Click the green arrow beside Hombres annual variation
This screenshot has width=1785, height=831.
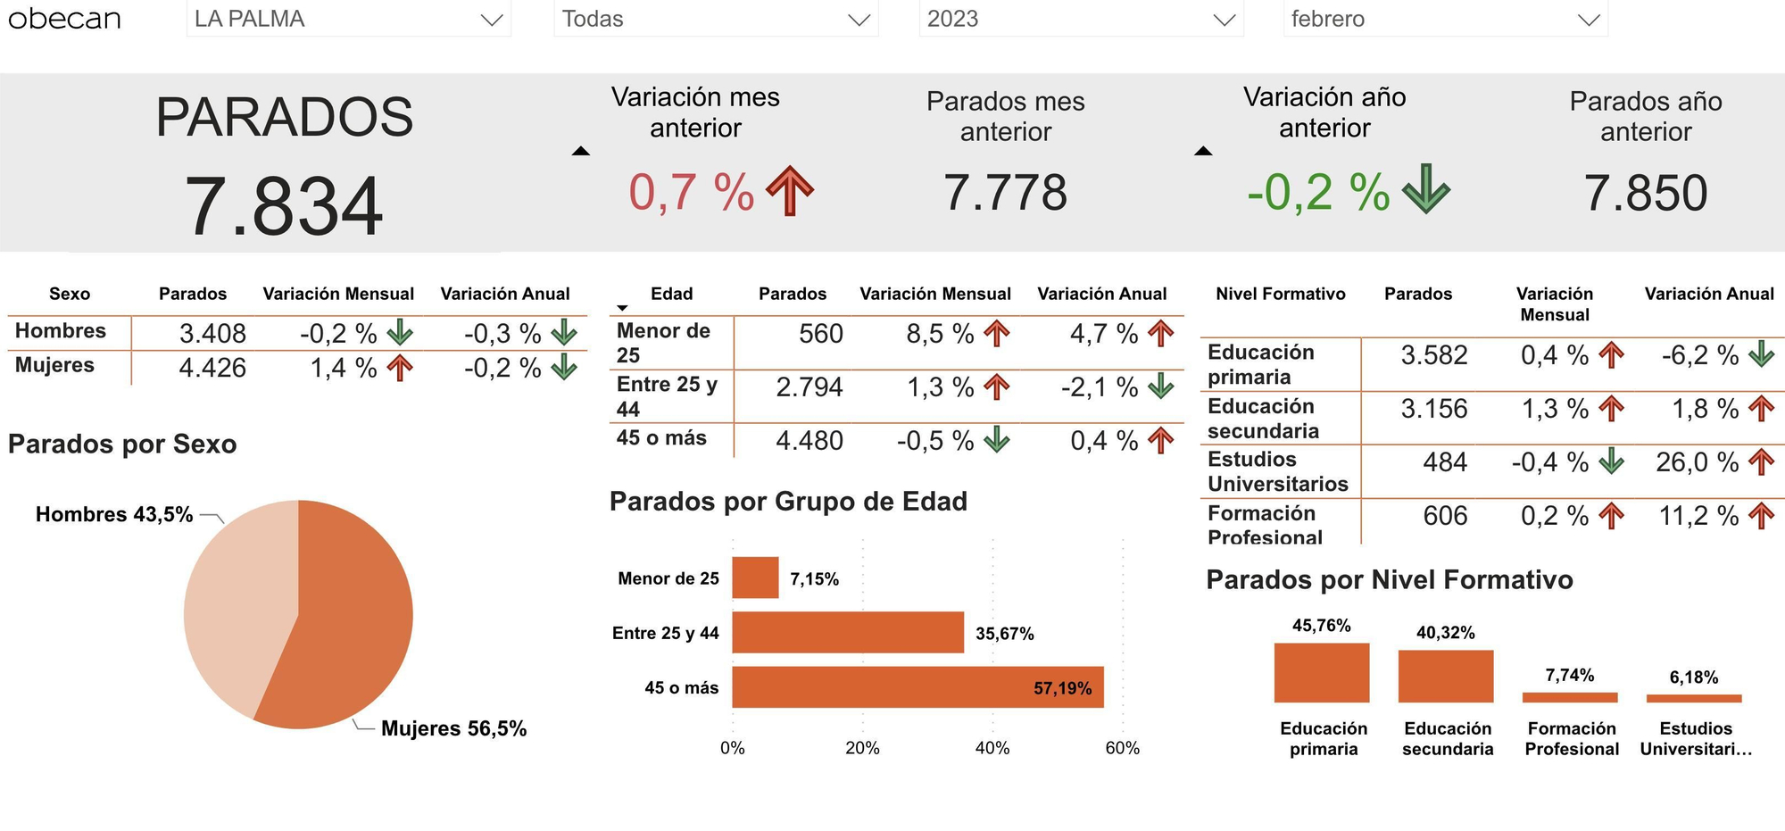pyautogui.click(x=565, y=334)
